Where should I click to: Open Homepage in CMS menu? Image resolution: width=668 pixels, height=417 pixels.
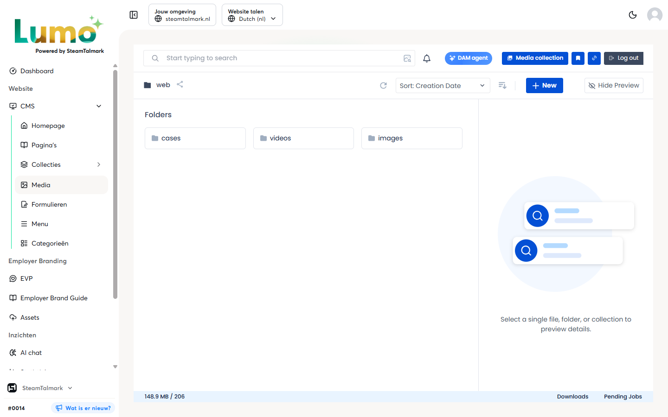coord(43,126)
